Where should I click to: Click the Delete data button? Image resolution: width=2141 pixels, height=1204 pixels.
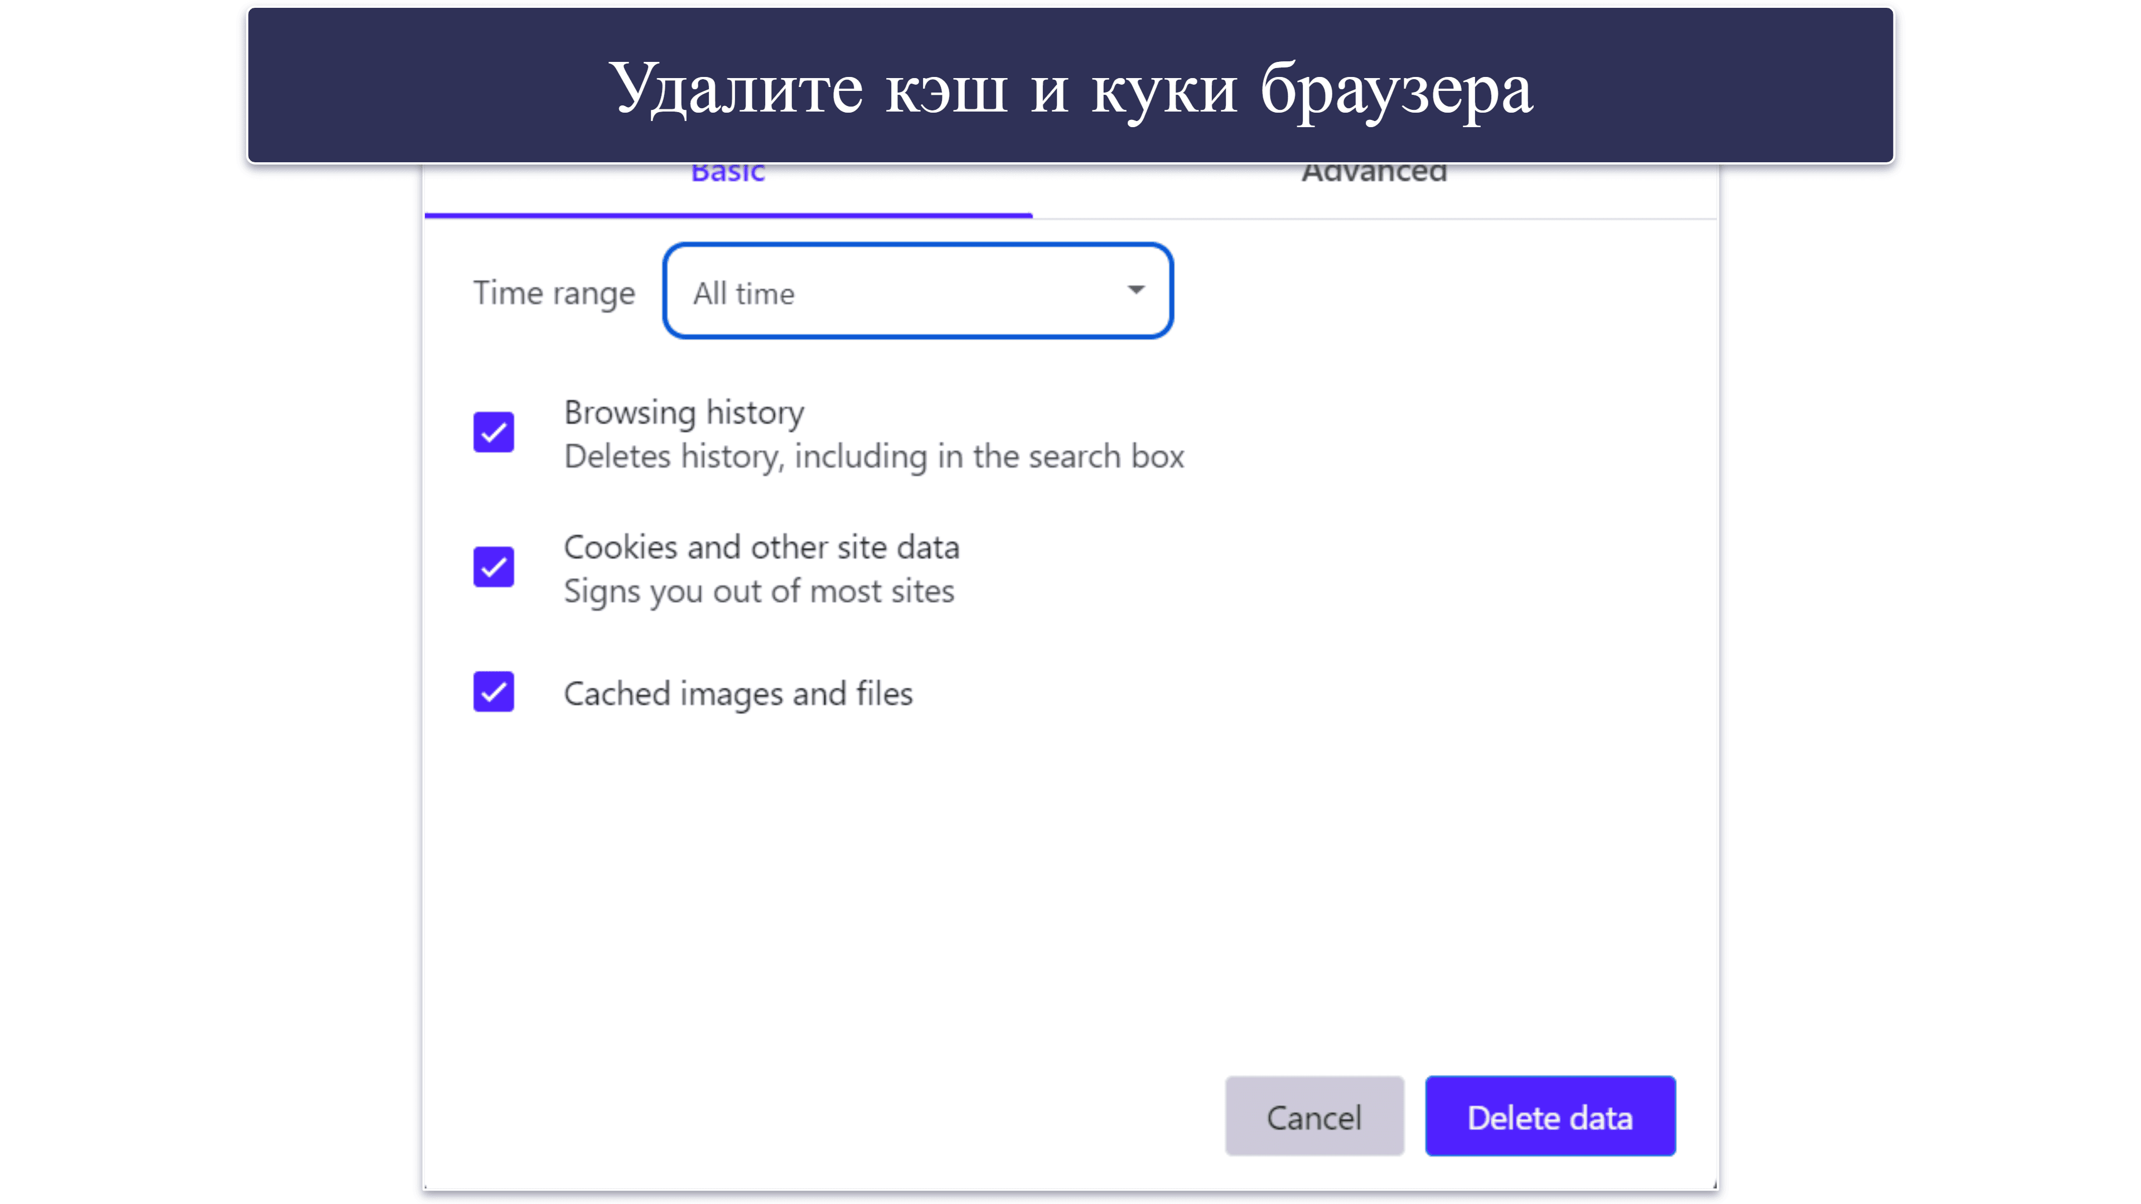pos(1550,1116)
